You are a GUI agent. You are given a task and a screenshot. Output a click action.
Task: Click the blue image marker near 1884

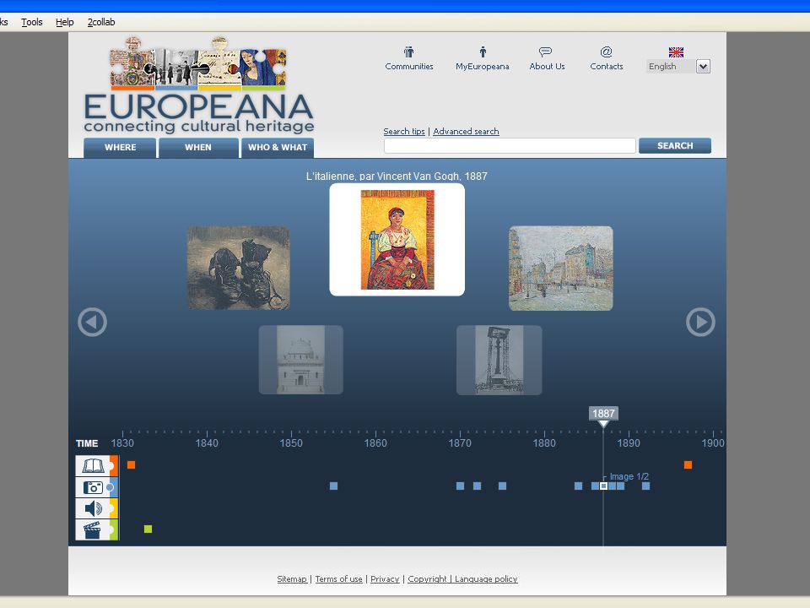(x=579, y=486)
